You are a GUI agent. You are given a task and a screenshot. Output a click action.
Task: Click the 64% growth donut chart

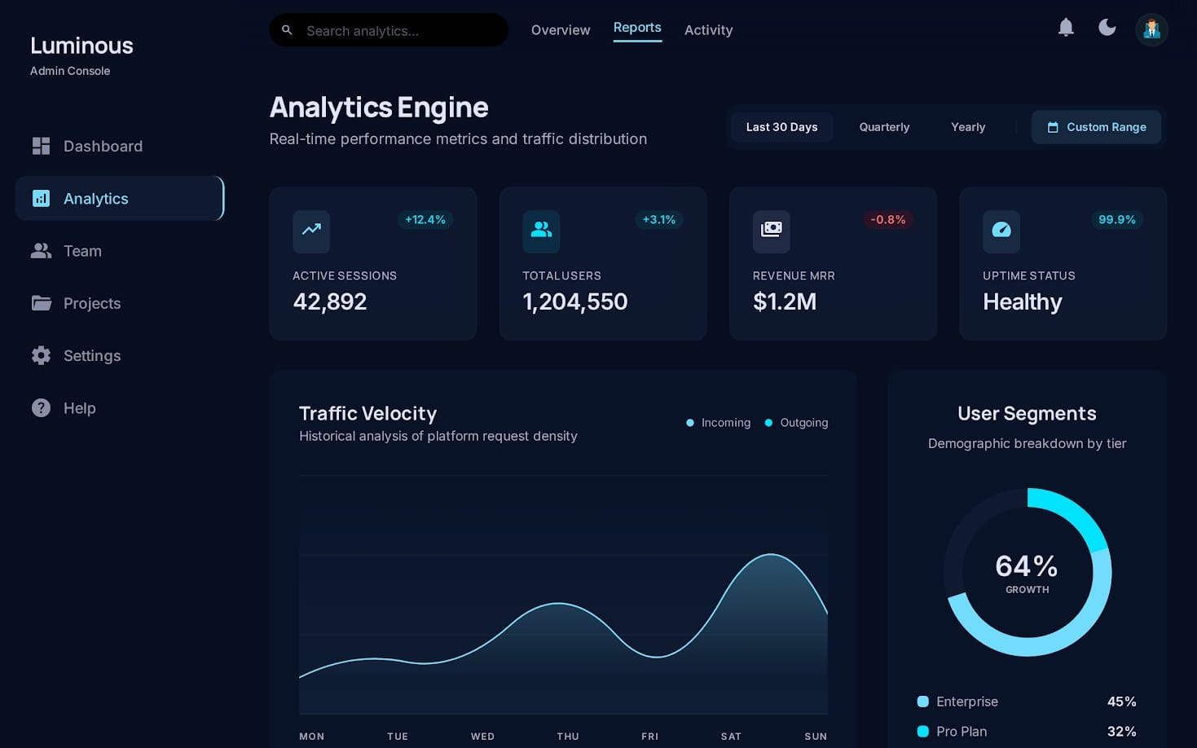(x=1028, y=572)
